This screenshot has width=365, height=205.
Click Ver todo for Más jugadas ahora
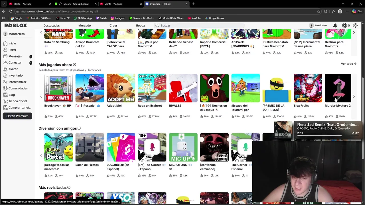click(x=348, y=64)
